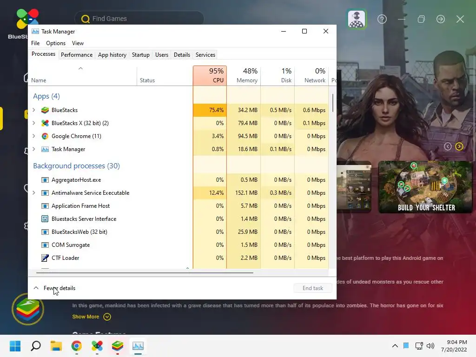Screen dimensions: 476x357
Task: Expand Show More game description
Action: [x=92, y=317]
